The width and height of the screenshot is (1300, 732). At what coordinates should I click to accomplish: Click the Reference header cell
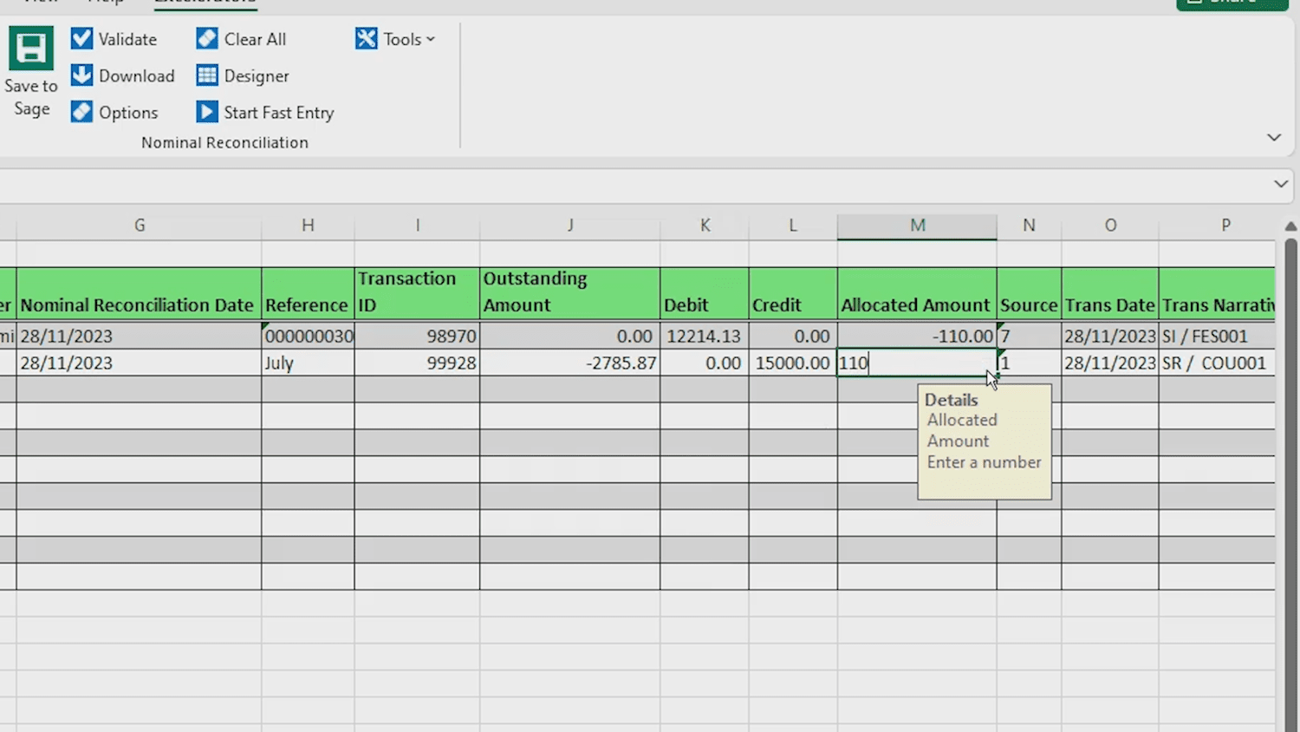coord(308,293)
